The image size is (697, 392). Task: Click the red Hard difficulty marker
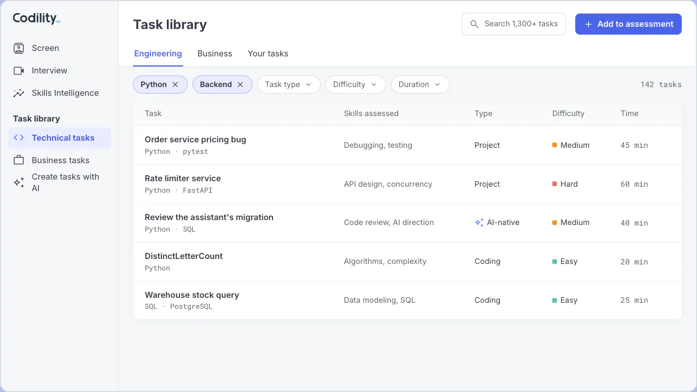[555, 184]
